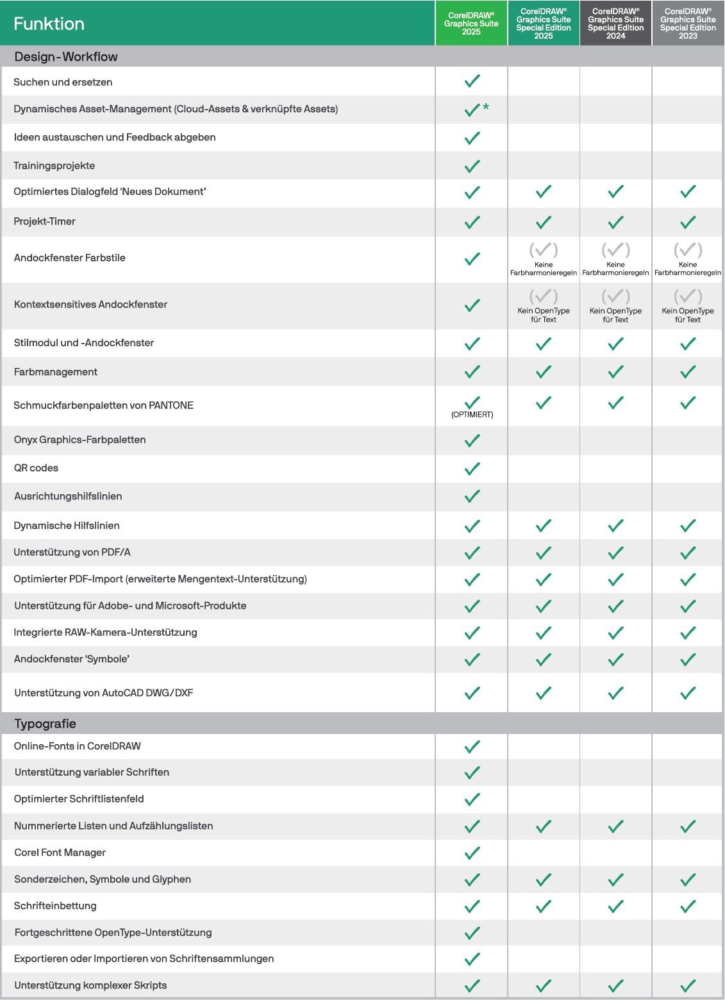
Task: Click the 'Trainingsprojekte' feature label
Action: point(54,166)
